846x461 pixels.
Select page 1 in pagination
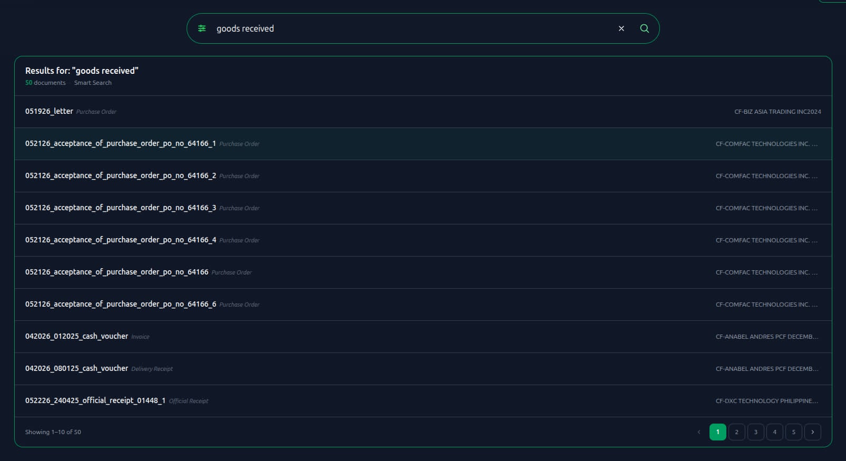tap(718, 432)
